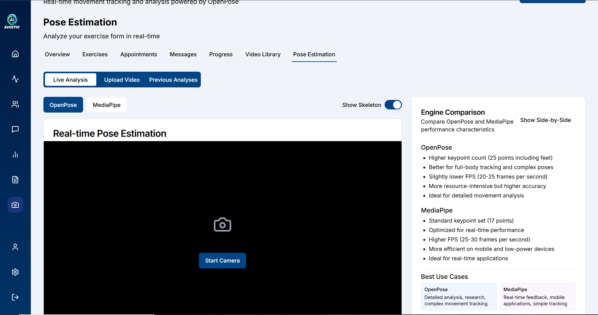Viewport: 598px width, 315px height.
Task: Select the camera pose estimation sidebar icon
Action: click(15, 205)
